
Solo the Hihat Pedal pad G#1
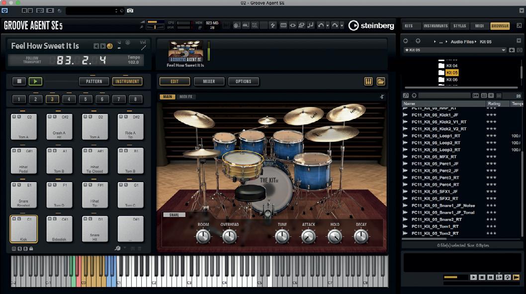click(19, 151)
